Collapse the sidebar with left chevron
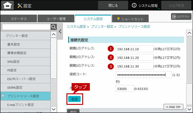This screenshot has height=113, width=193. [x=60, y=31]
